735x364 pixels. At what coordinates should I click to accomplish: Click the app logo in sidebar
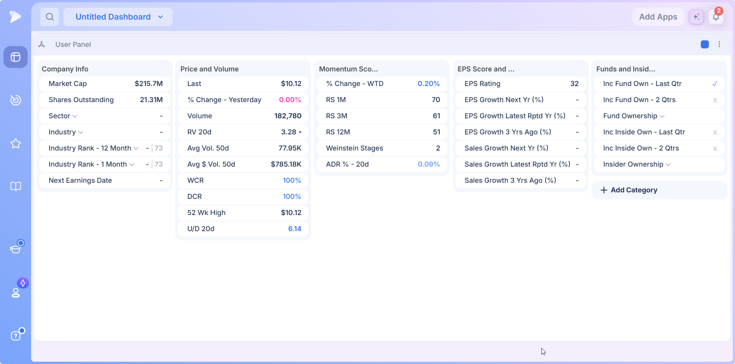pos(15,17)
